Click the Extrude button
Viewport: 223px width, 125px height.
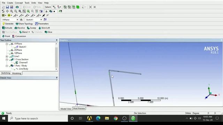pyautogui.click(x=7, y=28)
